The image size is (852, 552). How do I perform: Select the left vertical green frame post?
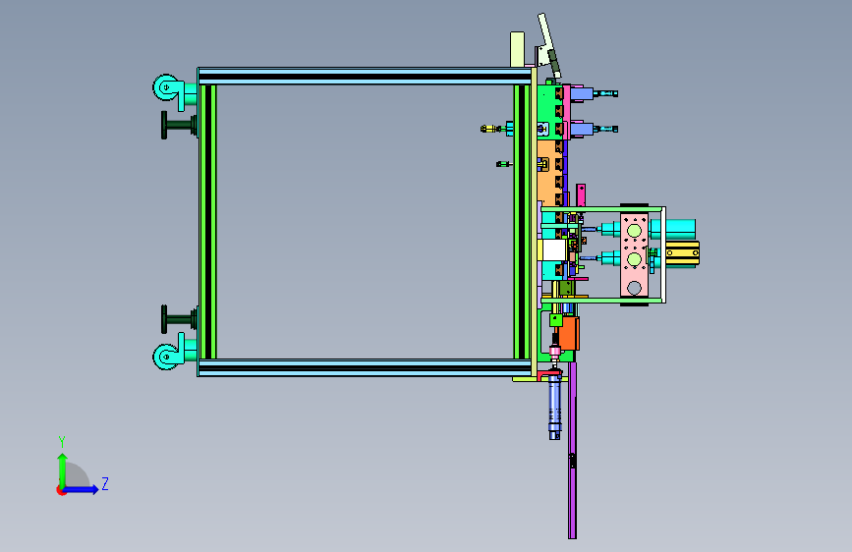click(x=207, y=222)
